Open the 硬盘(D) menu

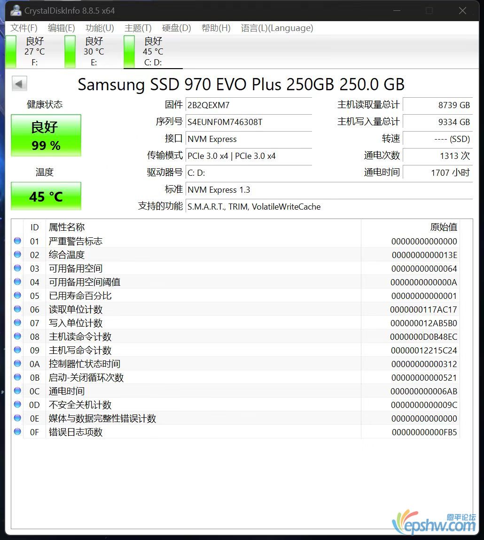tap(176, 28)
